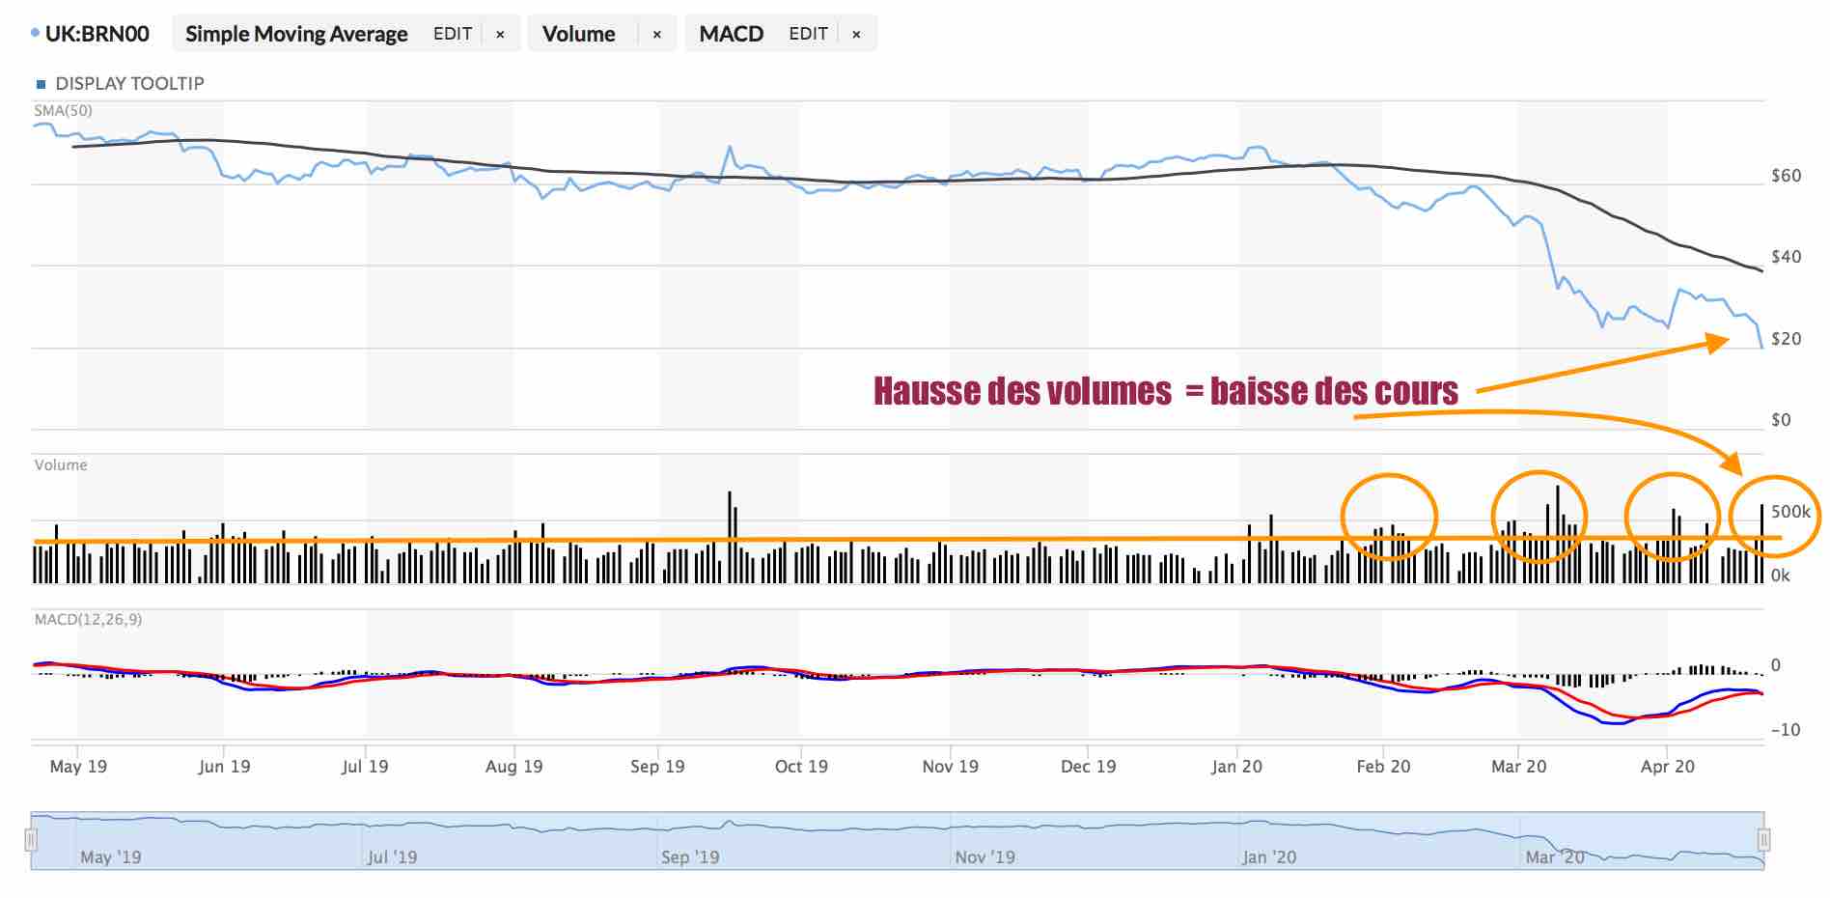Click the May 19 date axis label
The image size is (1830, 898).
click(x=78, y=767)
